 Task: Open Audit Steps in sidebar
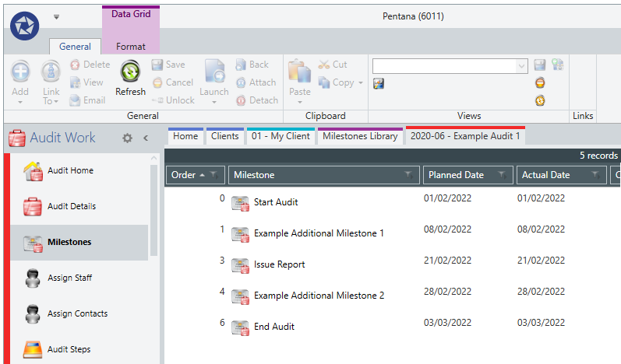pyautogui.click(x=79, y=349)
